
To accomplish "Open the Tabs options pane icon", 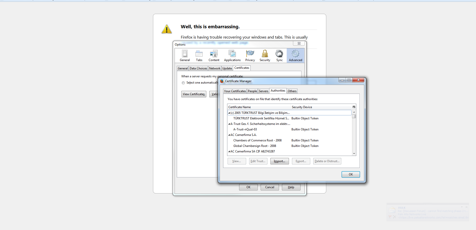I will (x=199, y=56).
